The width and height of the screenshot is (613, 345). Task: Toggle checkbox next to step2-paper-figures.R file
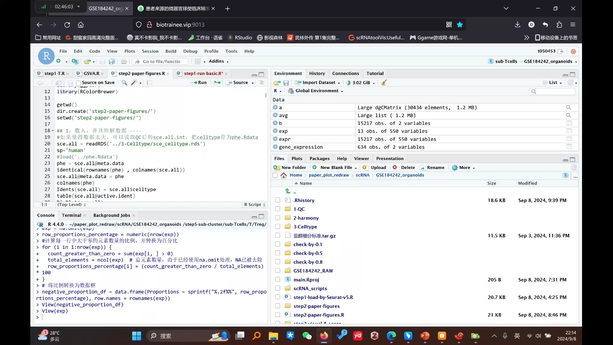pos(277,315)
